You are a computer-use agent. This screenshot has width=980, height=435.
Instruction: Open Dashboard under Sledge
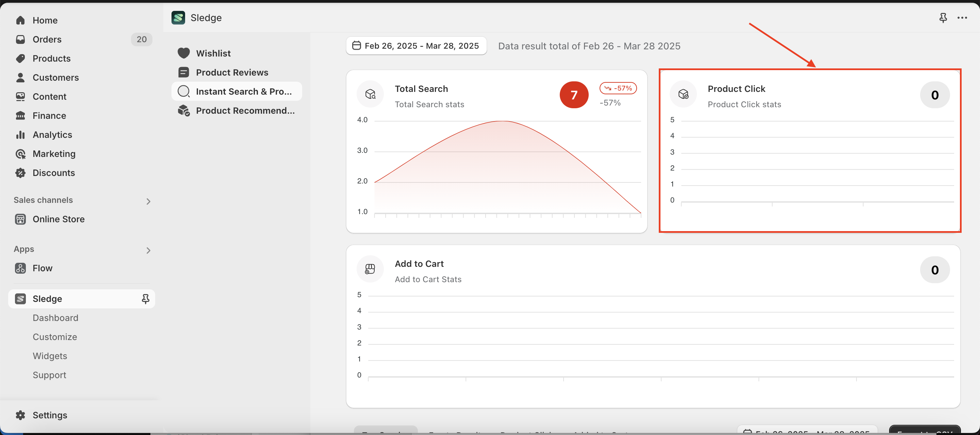55,318
